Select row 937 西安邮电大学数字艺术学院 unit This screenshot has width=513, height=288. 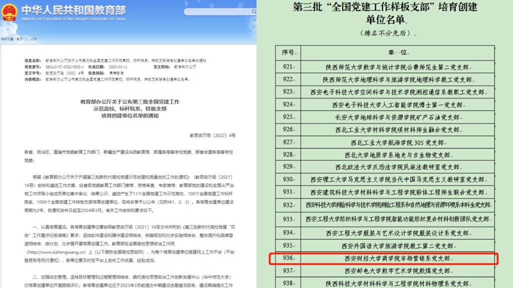click(x=397, y=270)
